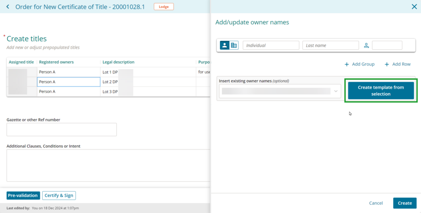This screenshot has height=213, width=421.
Task: Click the Lot 2 DP legal description cell
Action: [x=148, y=82]
